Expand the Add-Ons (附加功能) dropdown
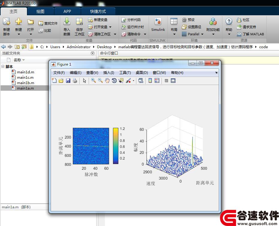The width and height of the screenshot is (279, 226). [x=213, y=34]
